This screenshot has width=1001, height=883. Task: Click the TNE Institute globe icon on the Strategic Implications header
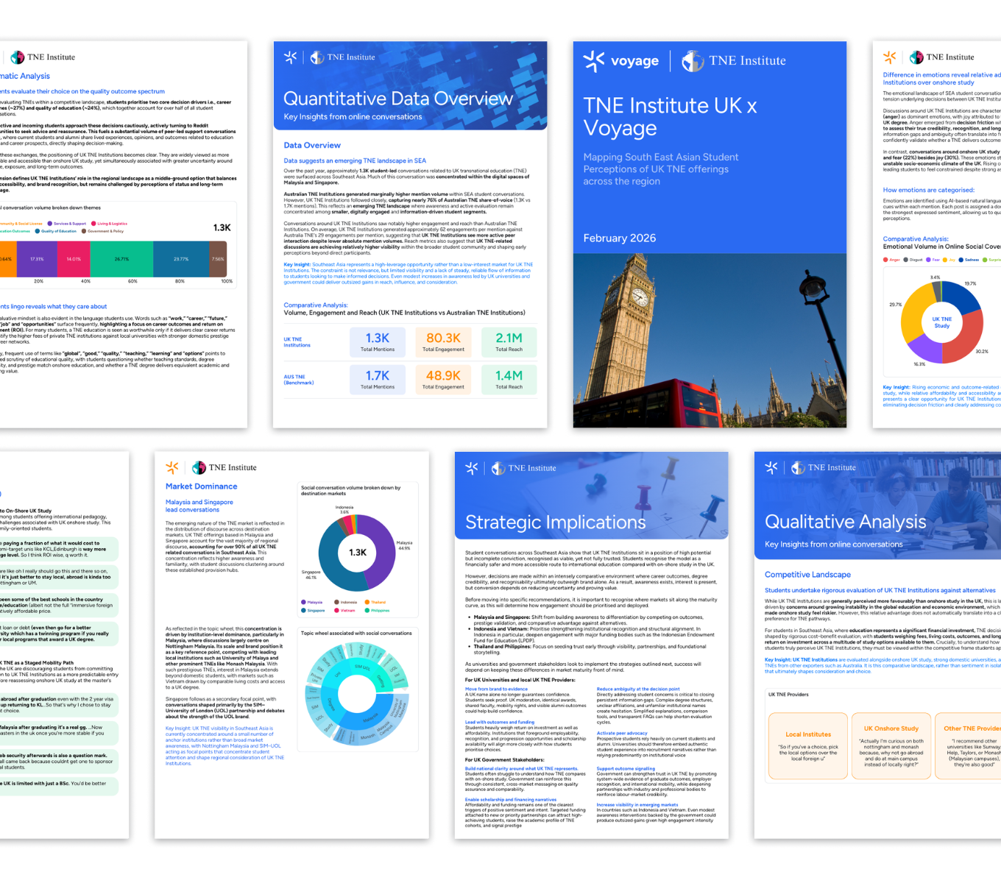[x=498, y=468]
